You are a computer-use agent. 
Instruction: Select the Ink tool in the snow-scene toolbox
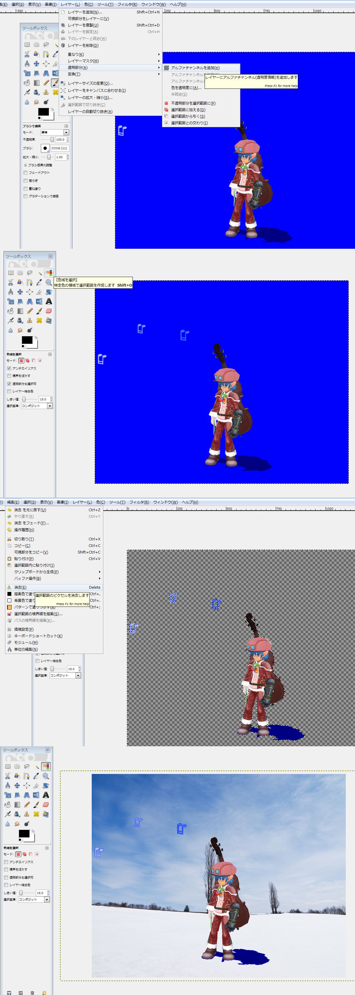[x=17, y=814]
